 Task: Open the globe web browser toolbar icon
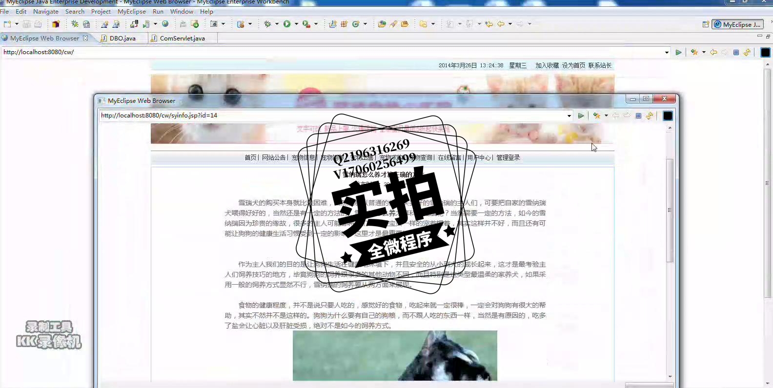coord(165,24)
